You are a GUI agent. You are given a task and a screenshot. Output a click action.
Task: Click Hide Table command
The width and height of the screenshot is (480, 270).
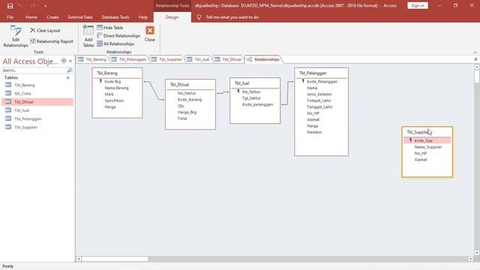tap(110, 28)
